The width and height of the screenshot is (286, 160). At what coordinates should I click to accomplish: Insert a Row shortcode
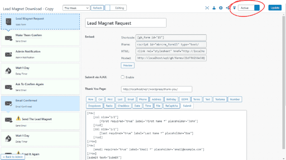click(90, 99)
